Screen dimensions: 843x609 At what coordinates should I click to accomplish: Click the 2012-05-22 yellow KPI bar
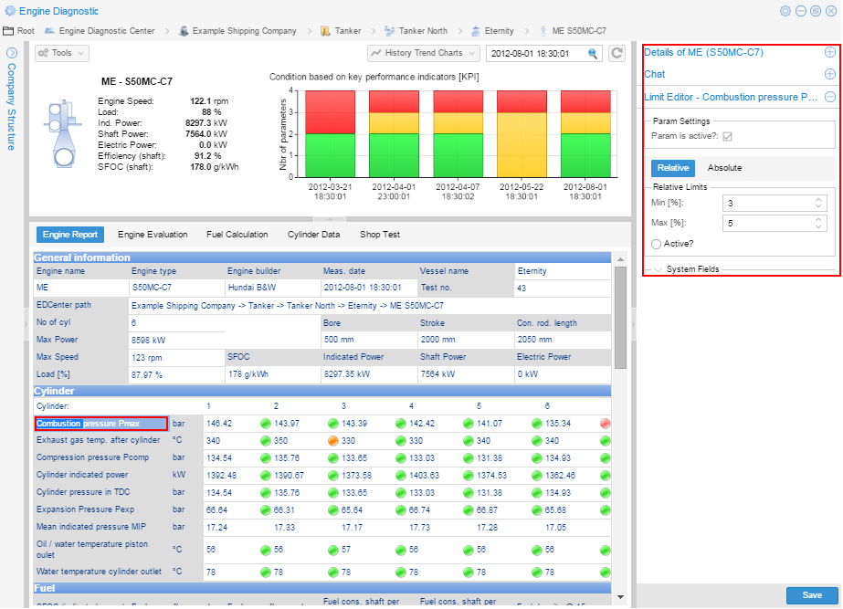pyautogui.click(x=521, y=144)
